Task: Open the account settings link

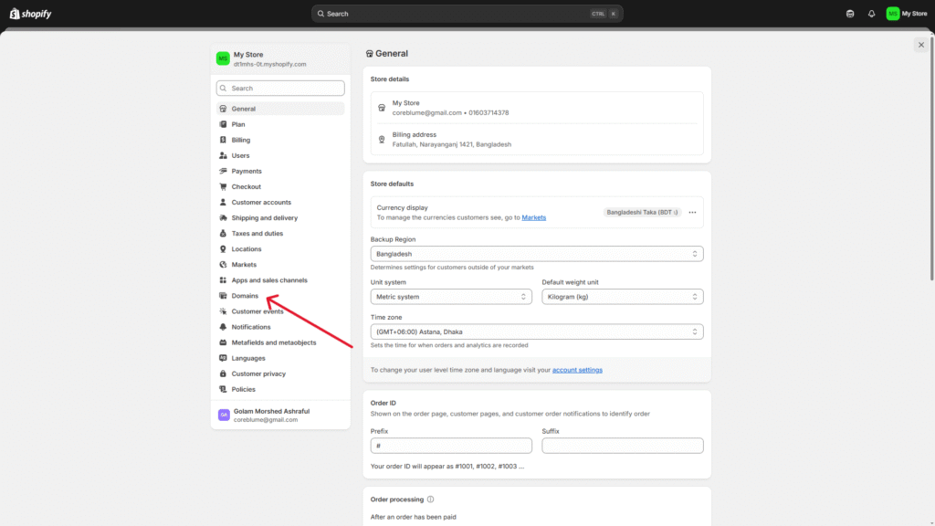Action: point(577,370)
